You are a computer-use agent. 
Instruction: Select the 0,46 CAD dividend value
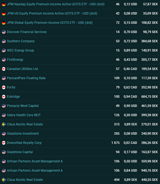pos(130,69)
